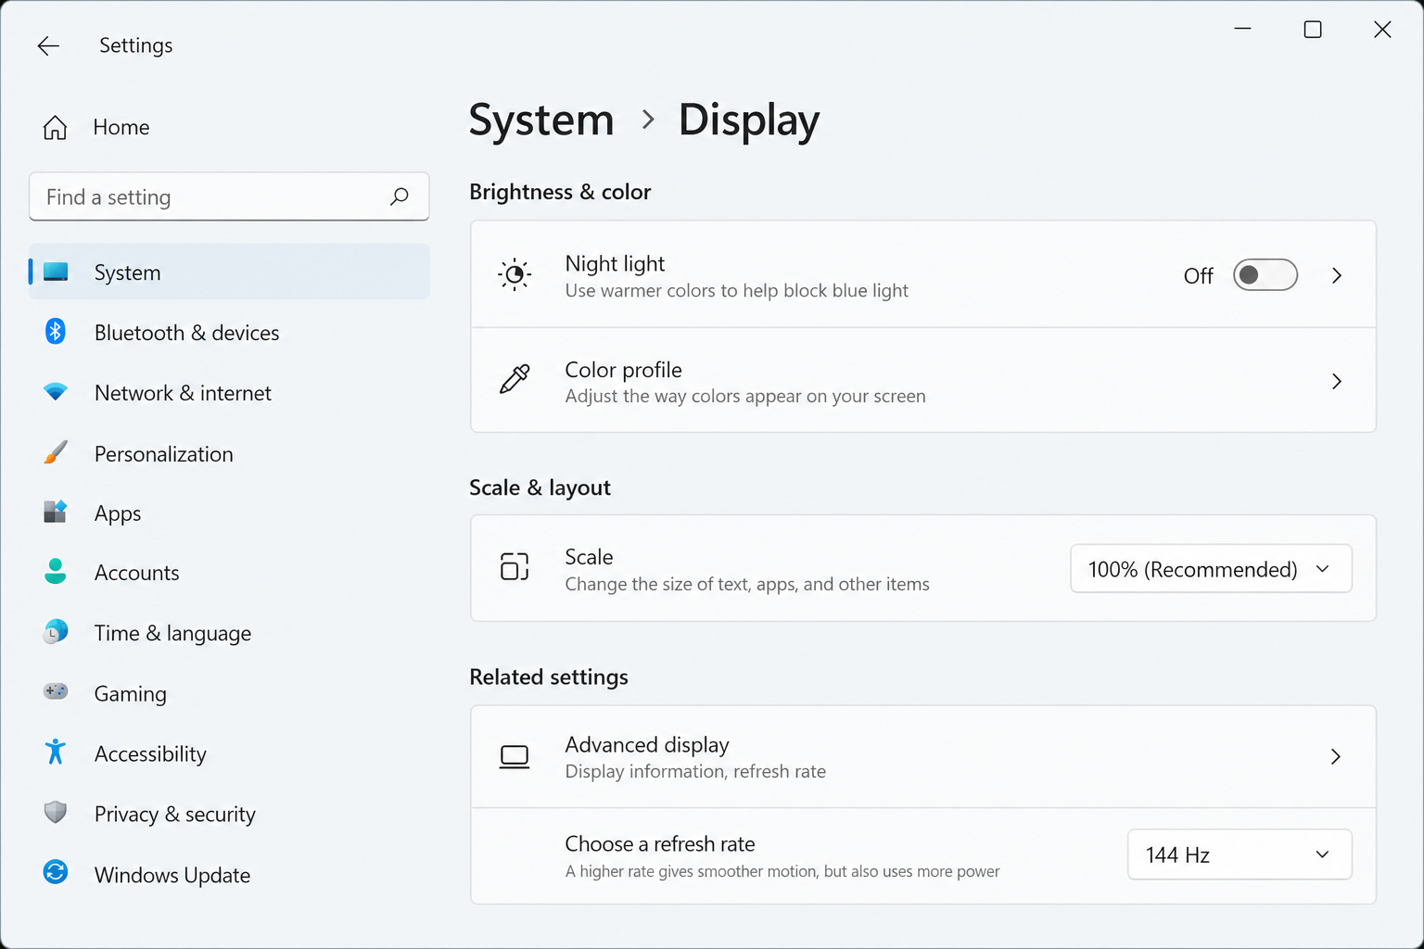The width and height of the screenshot is (1424, 949).
Task: Click the Bluetooth icon in sidebar
Action: click(56, 332)
